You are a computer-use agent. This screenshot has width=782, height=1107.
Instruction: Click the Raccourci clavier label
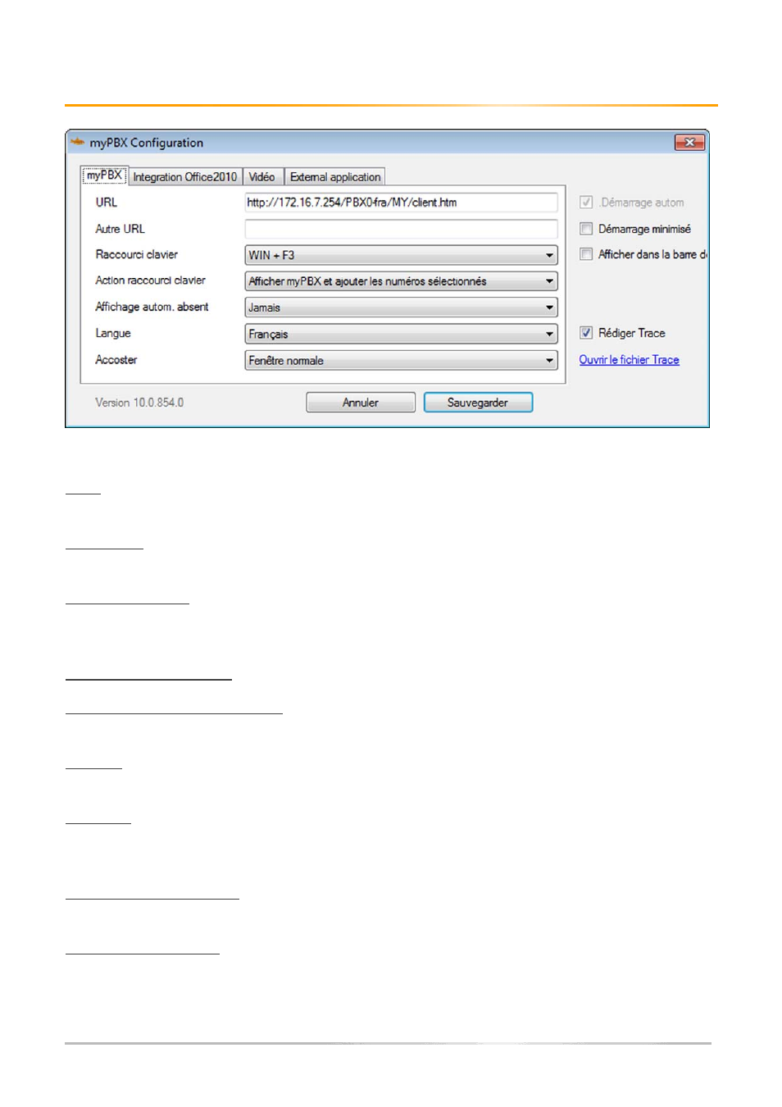pos(136,254)
